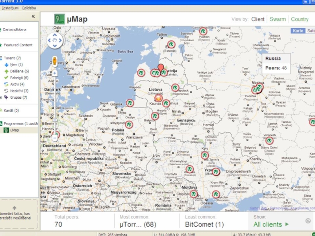Image resolution: width=315 pixels, height=236 pixels.
Task: Expand the Grupas tree node
Action: (x=1, y=98)
